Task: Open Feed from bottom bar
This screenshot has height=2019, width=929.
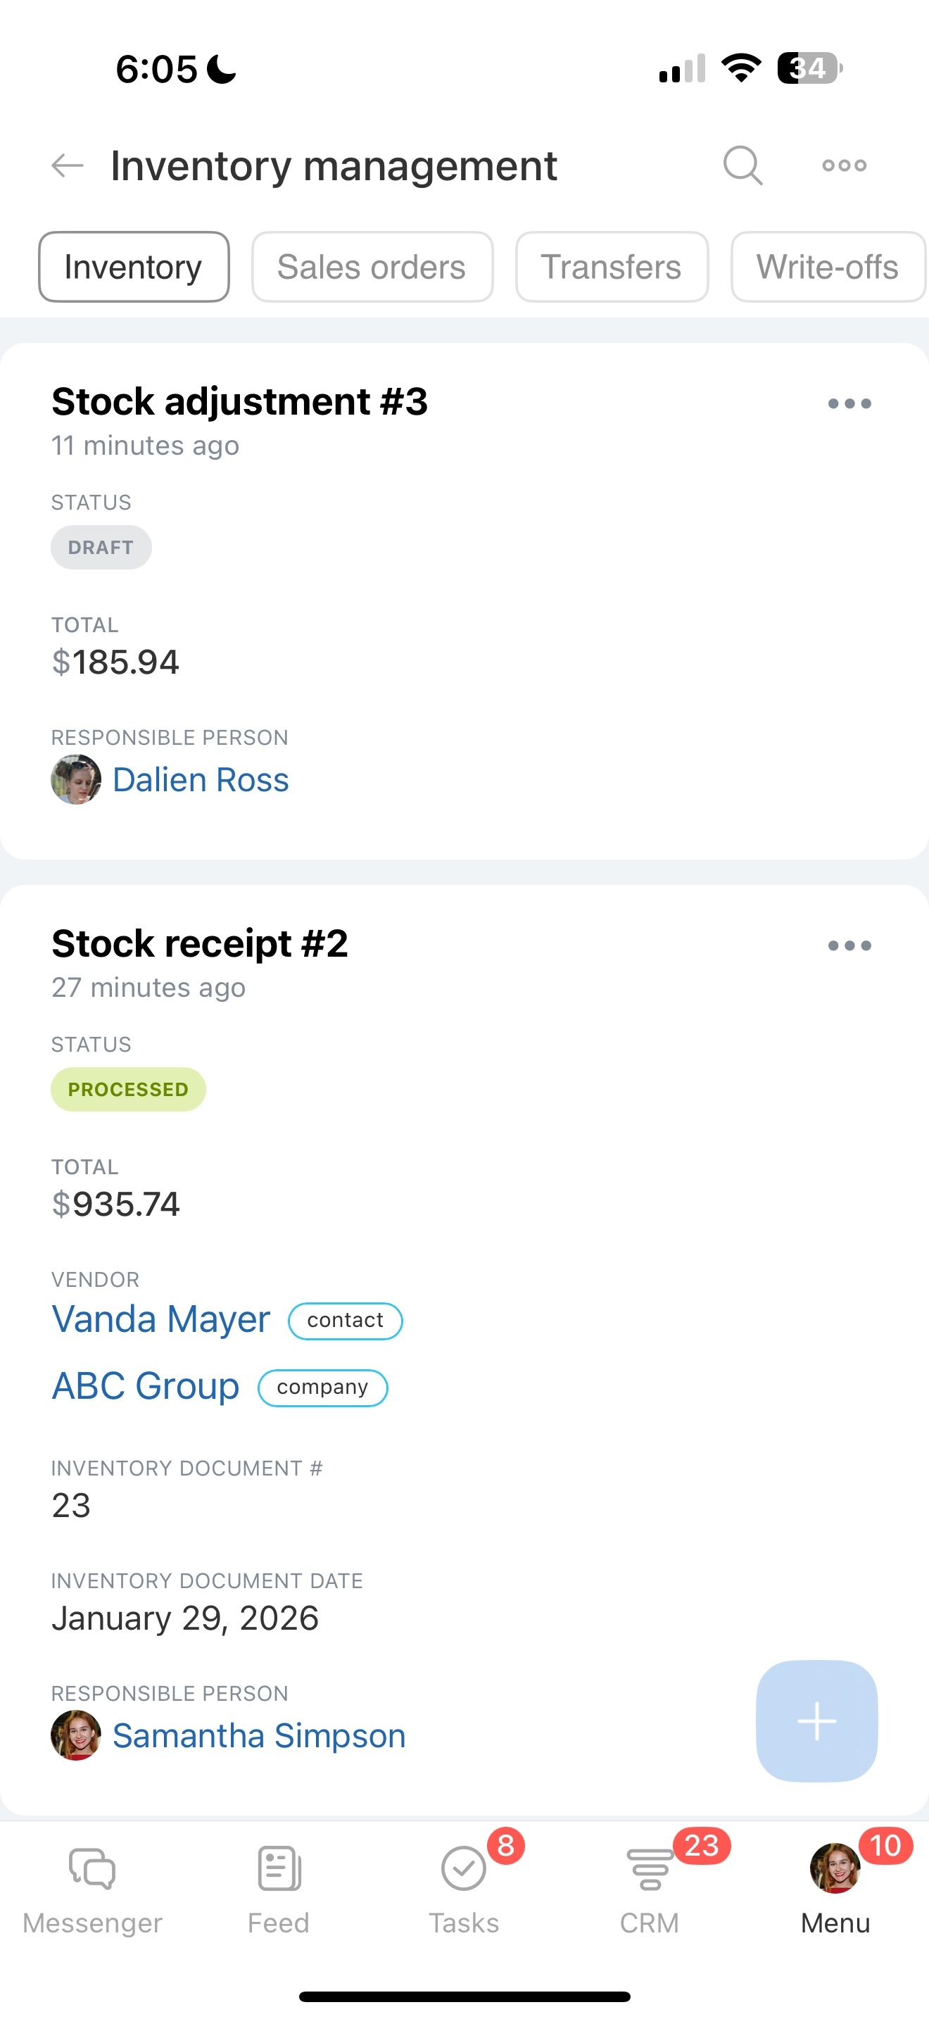Action: coord(279,1890)
